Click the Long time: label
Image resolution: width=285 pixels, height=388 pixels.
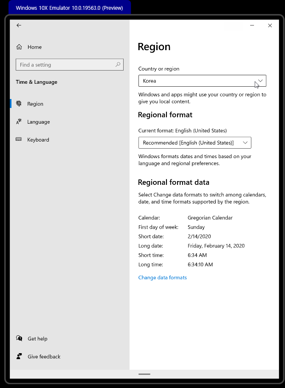coord(151,264)
